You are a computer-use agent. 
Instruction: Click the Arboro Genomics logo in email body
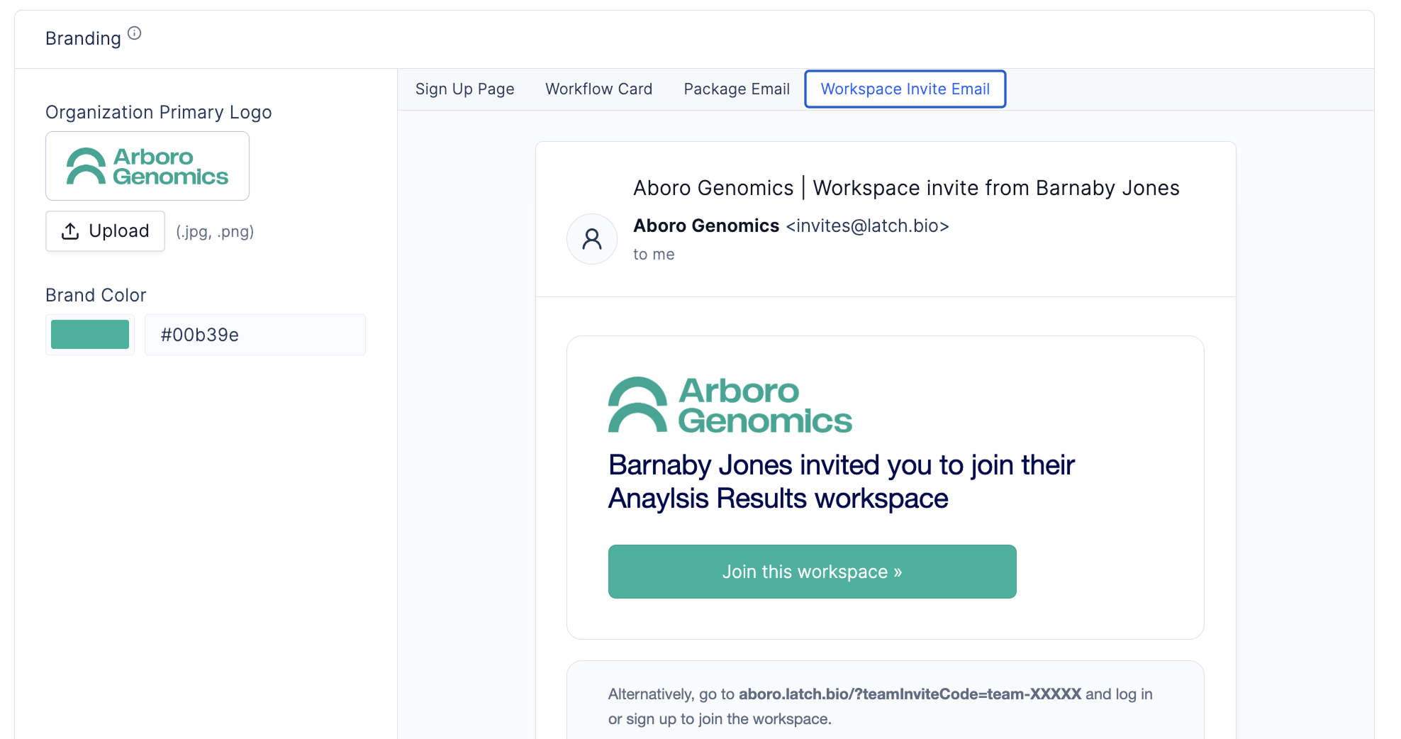(x=730, y=405)
